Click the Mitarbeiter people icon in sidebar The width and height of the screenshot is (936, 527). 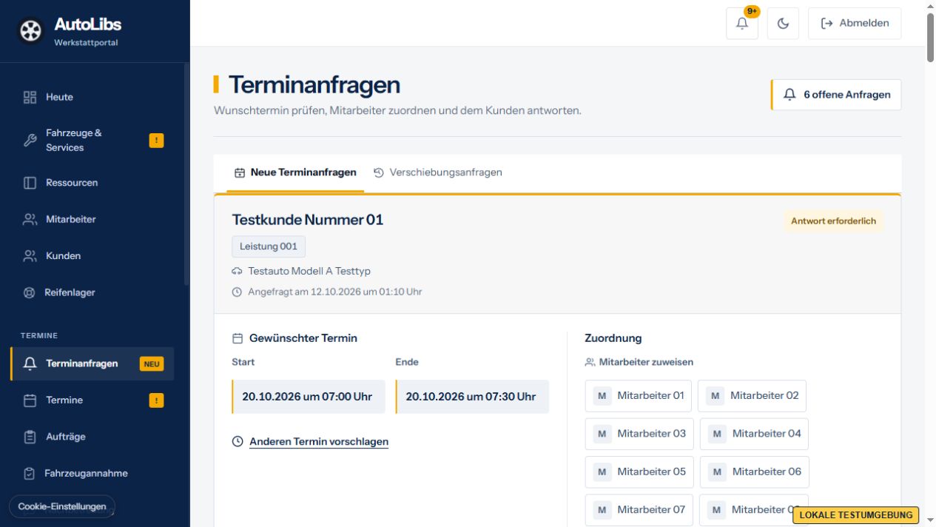(x=30, y=219)
